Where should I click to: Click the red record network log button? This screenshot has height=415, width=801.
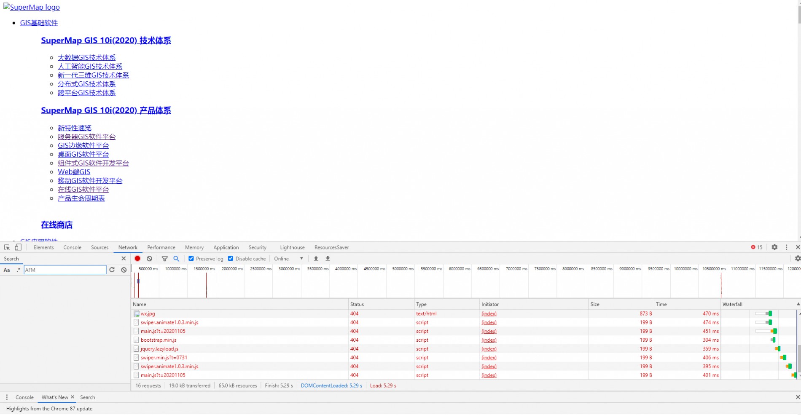point(137,258)
